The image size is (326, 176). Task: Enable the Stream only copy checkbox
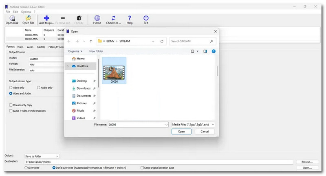click(11, 105)
